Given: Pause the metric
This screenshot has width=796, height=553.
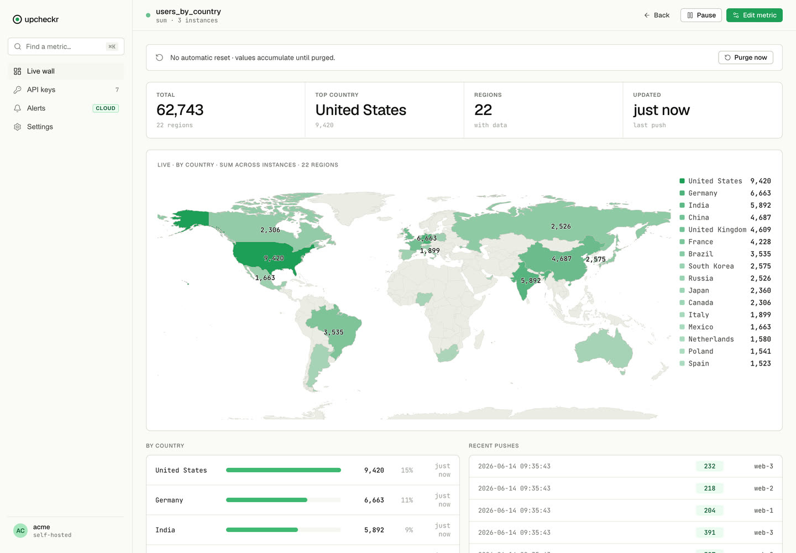Looking at the screenshot, I should pyautogui.click(x=701, y=15).
